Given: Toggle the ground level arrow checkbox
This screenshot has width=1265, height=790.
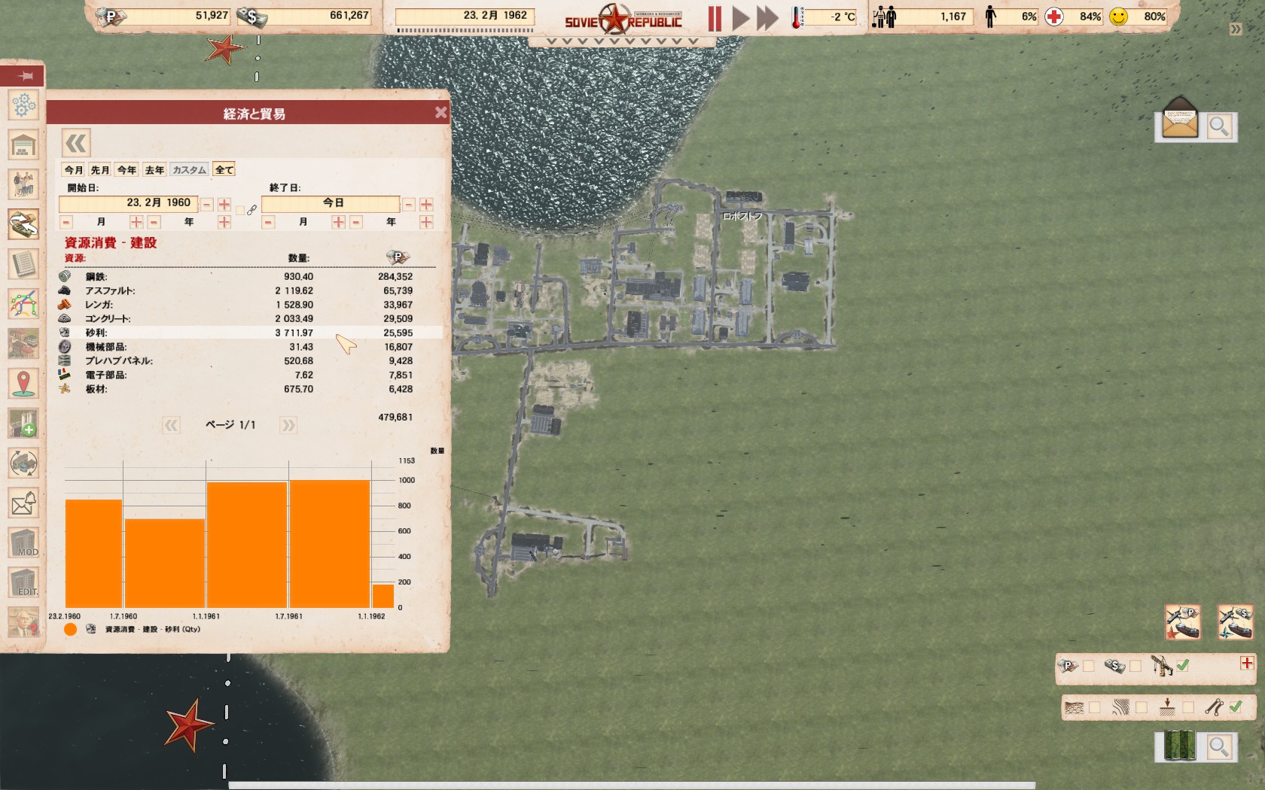Looking at the screenshot, I should coord(1188,707).
